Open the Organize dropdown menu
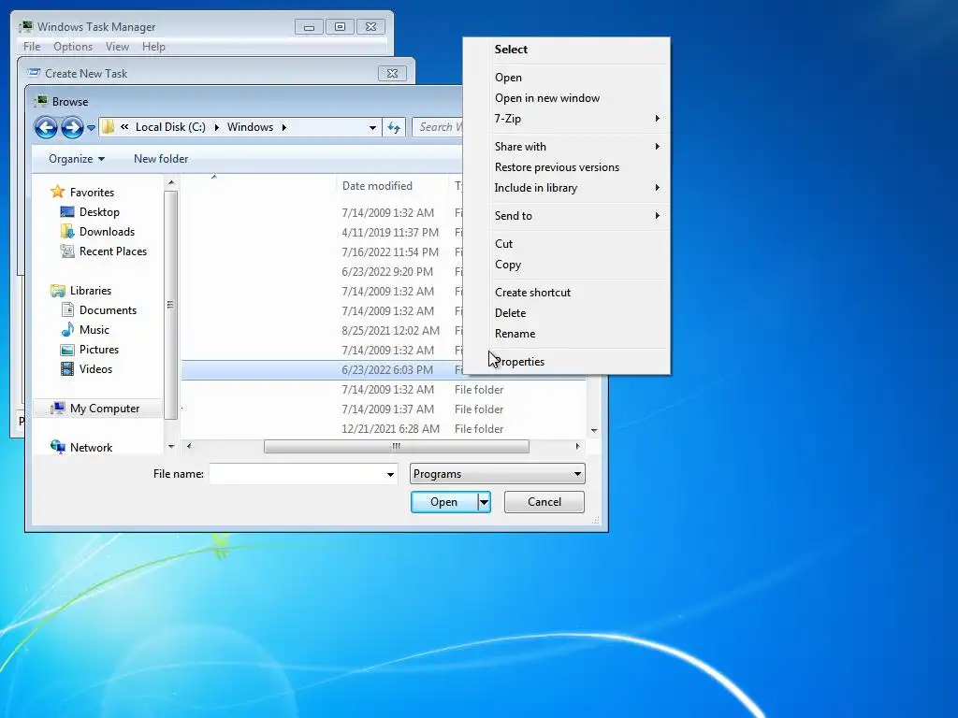This screenshot has width=958, height=718. [77, 159]
